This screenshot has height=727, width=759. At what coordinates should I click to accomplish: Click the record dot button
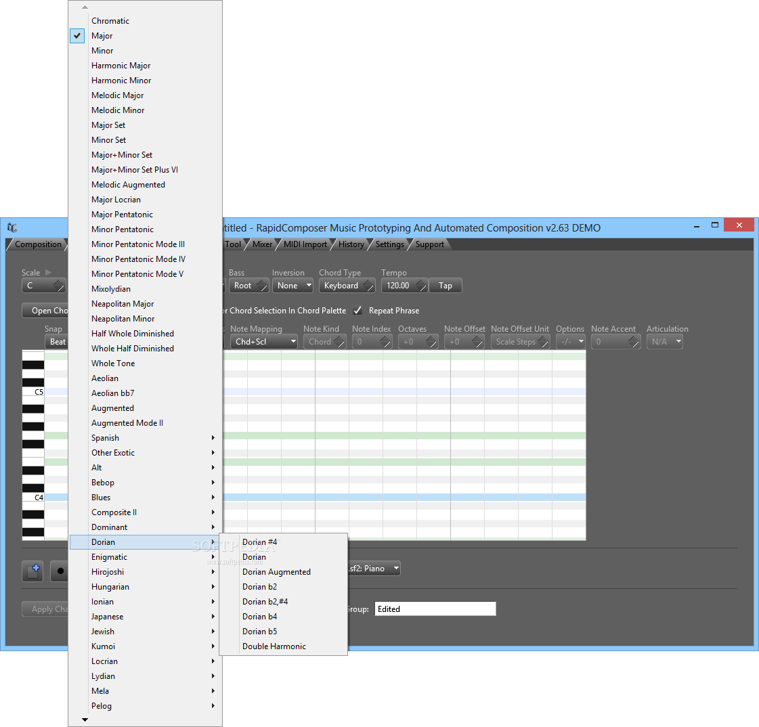click(x=60, y=571)
